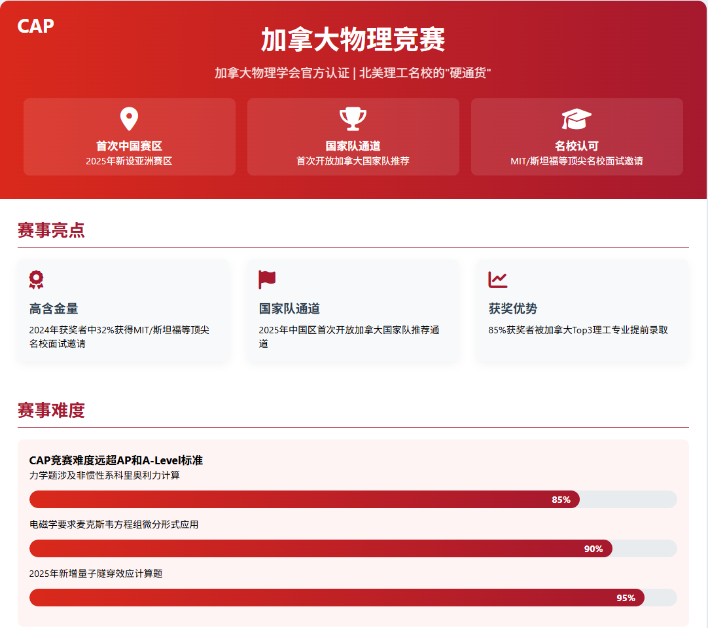Click the 95% value on the third bar
This screenshot has width=708, height=628.
(626, 598)
